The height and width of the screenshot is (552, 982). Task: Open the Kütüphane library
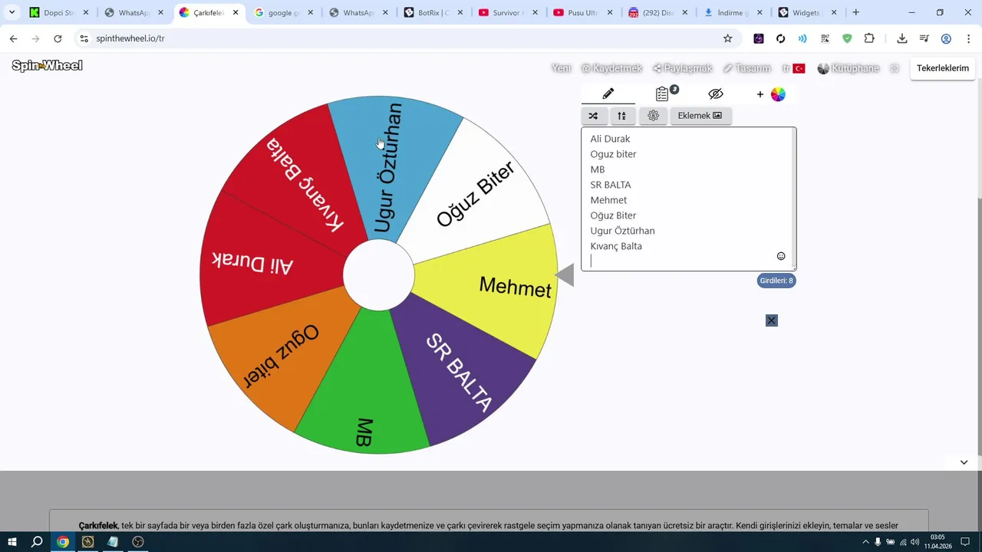point(848,68)
